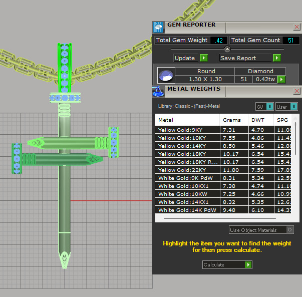Click the Library: Classic - (Fast)-Metal label

pyautogui.click(x=189, y=106)
